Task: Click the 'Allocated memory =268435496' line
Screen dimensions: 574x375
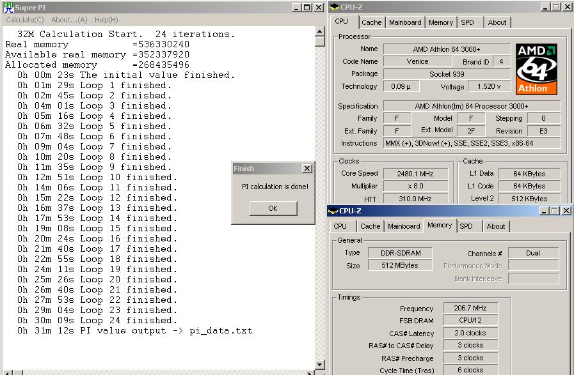Action: 97,65
